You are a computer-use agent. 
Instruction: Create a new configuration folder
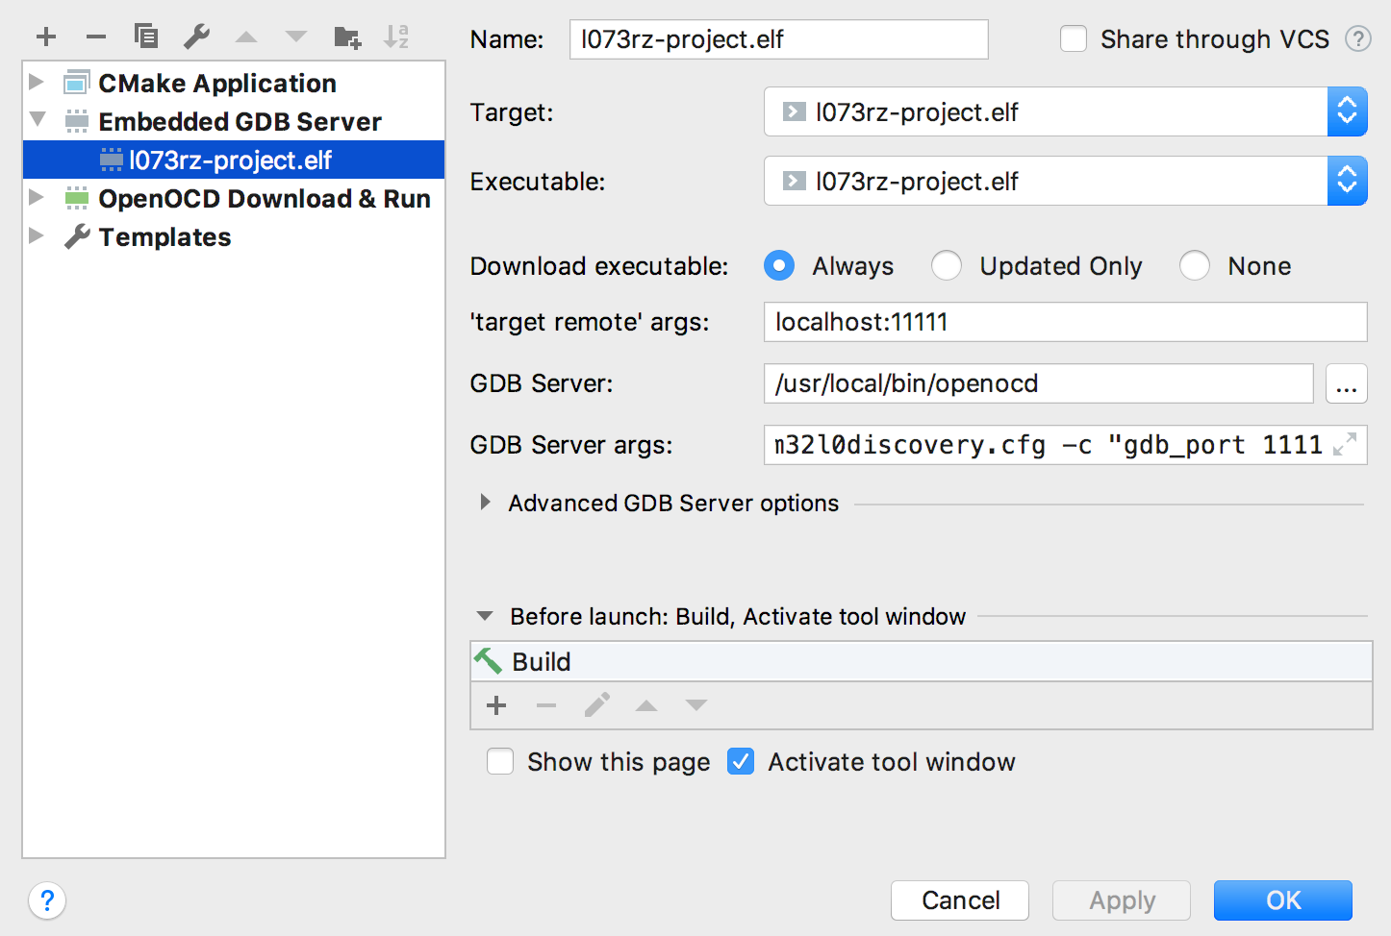[x=347, y=37]
